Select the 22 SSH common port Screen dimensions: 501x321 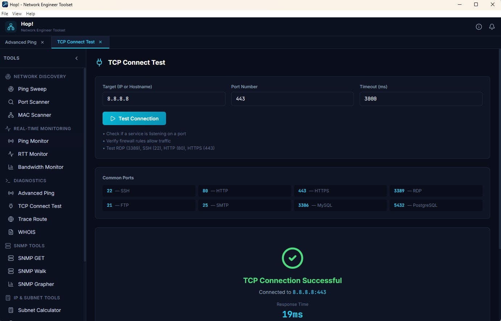point(149,191)
